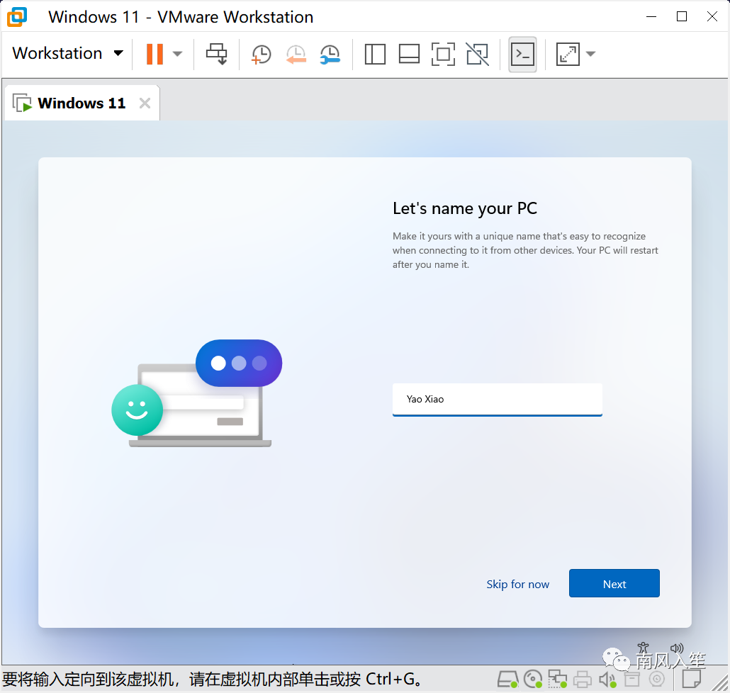730x693 pixels.
Task: Click the USB storage device status icon
Action: 631,680
